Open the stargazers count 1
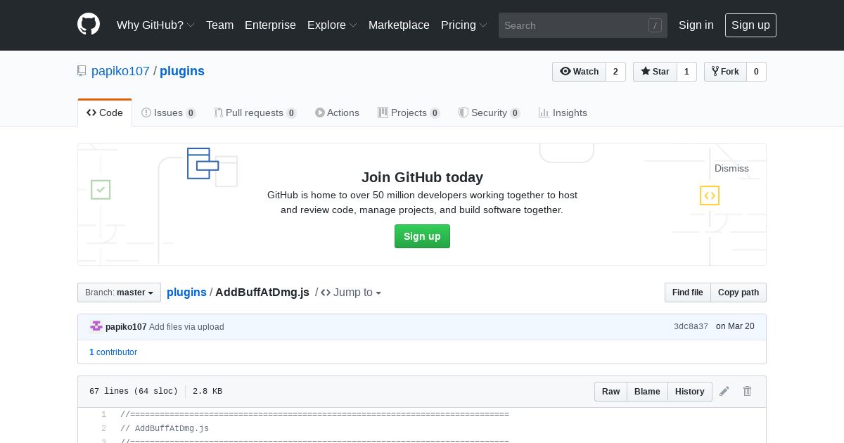844x443 pixels. click(x=686, y=72)
